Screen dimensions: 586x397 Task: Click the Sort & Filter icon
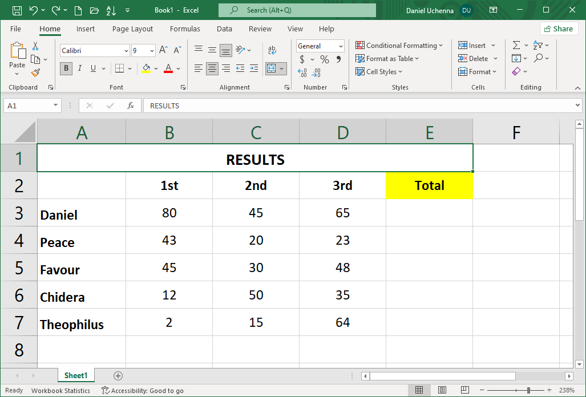(539, 45)
